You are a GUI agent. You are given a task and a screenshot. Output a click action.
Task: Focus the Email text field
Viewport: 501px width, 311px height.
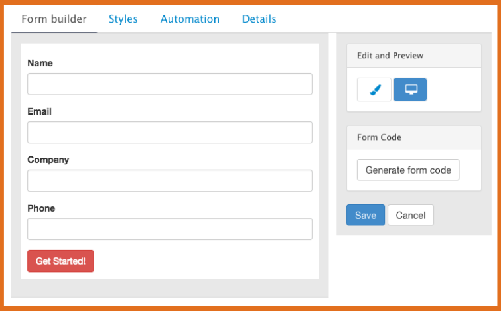[169, 133]
